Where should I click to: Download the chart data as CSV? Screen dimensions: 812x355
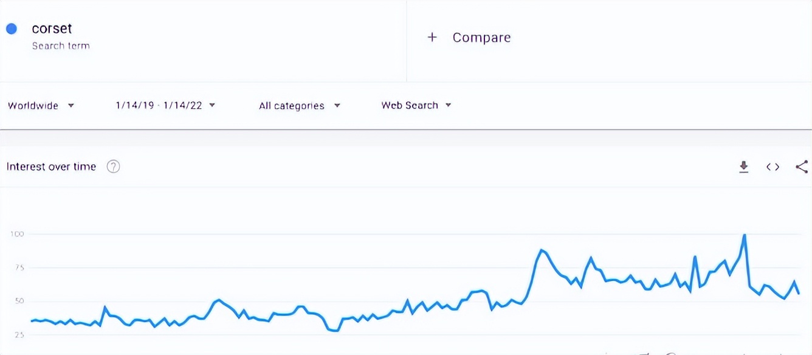[743, 167]
